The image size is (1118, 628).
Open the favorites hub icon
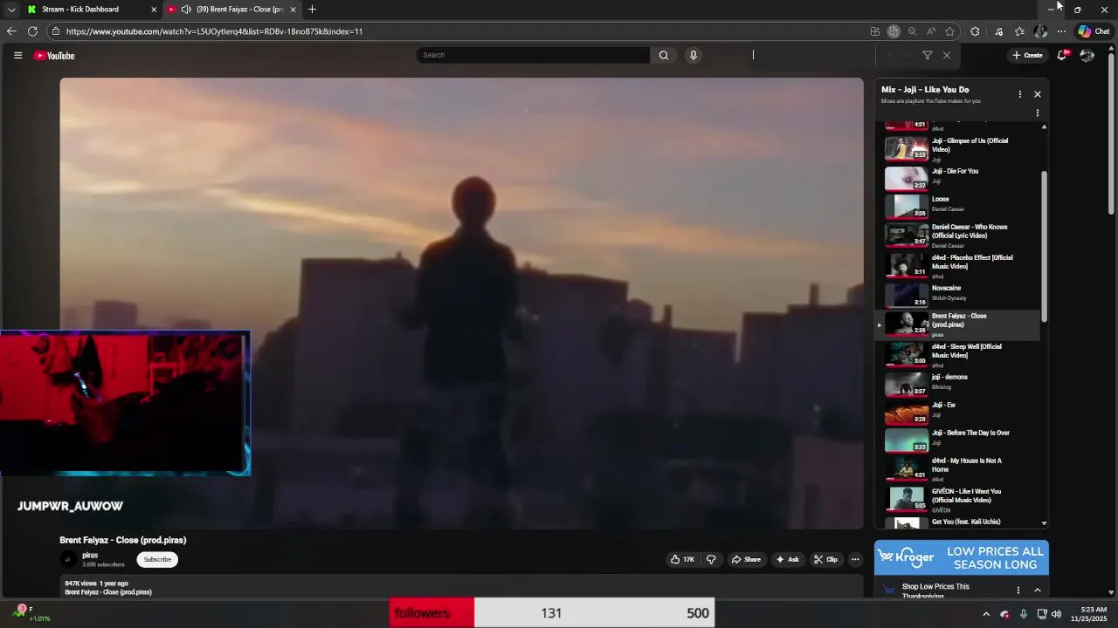pyautogui.click(x=1019, y=31)
